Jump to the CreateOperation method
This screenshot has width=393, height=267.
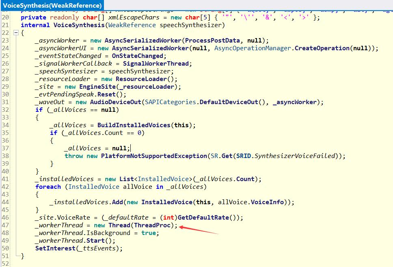point(322,48)
